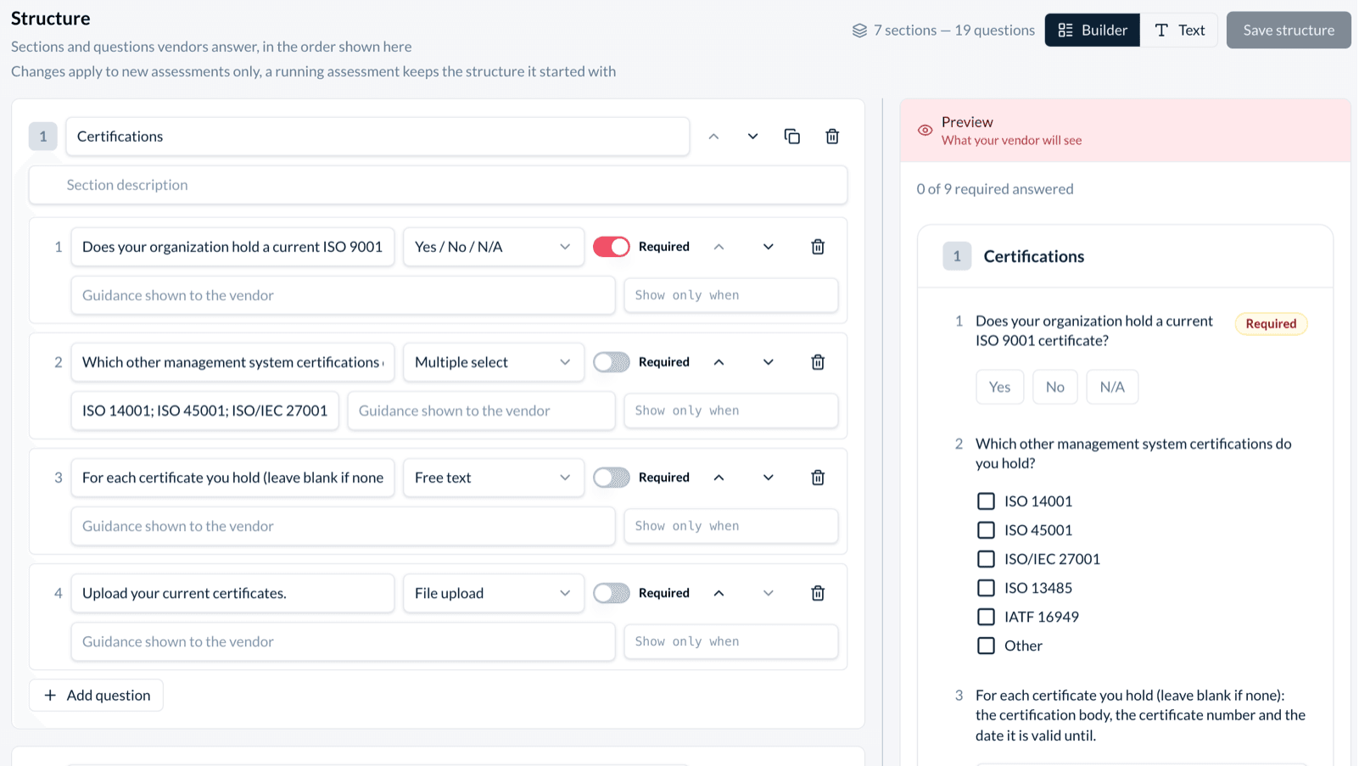Enable Required toggle on question 2
Viewport: 1359px width, 766px height.
click(611, 362)
